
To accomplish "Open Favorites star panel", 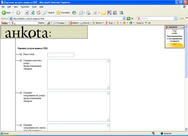I will pos(63,12).
